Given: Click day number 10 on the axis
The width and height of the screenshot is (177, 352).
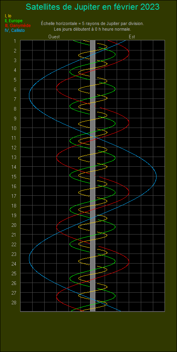Looking at the screenshot, I should pos(14,128).
